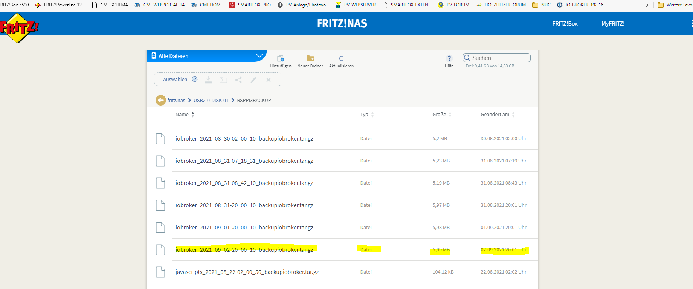Viewport: 693px width, 289px height.
Task: Click the FRITZ!NAS title
Action: [x=342, y=23]
